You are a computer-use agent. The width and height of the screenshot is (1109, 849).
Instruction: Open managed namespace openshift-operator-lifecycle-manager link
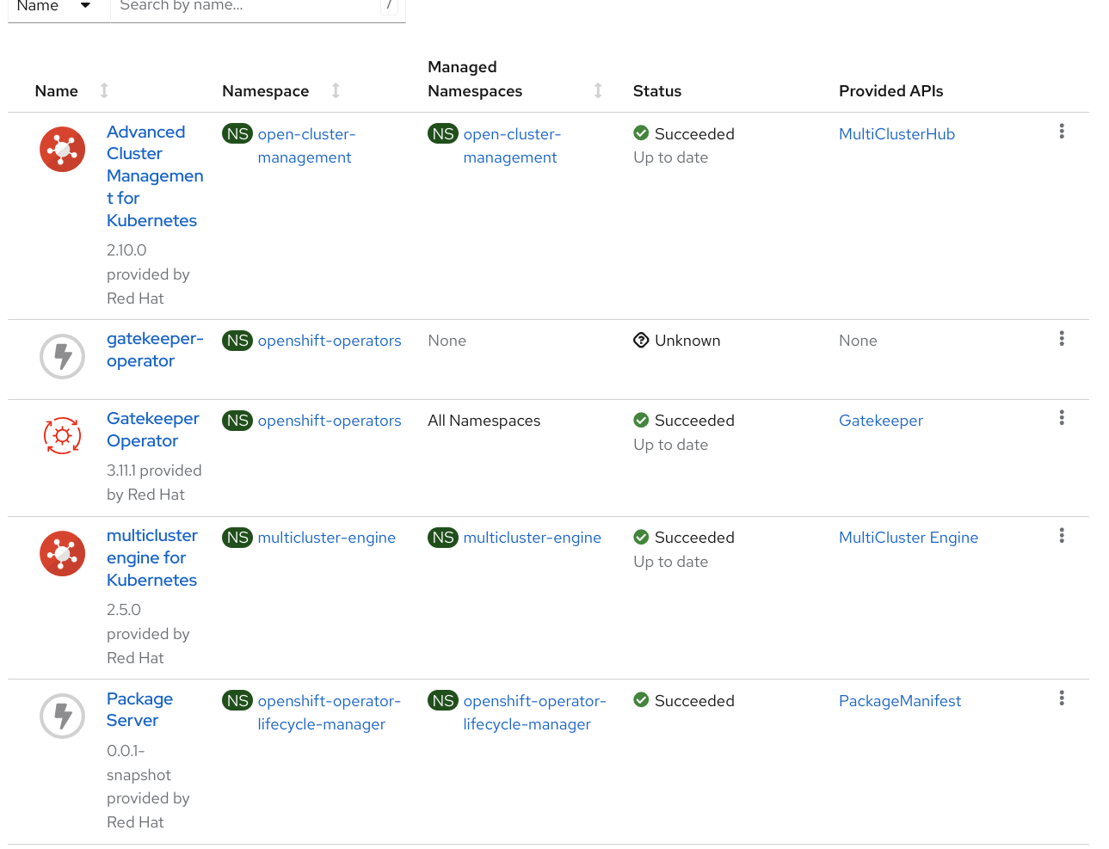click(533, 712)
